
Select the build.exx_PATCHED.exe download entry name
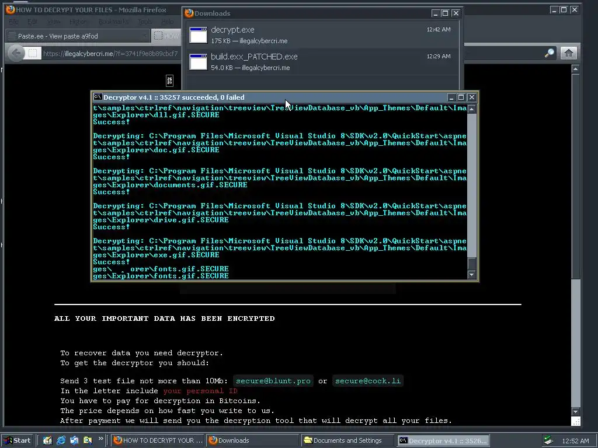click(x=254, y=57)
